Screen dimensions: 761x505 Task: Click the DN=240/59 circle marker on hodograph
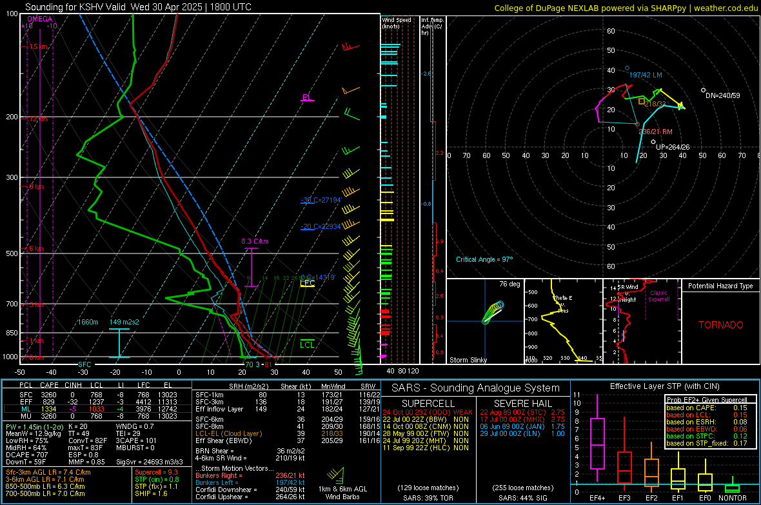click(x=703, y=90)
